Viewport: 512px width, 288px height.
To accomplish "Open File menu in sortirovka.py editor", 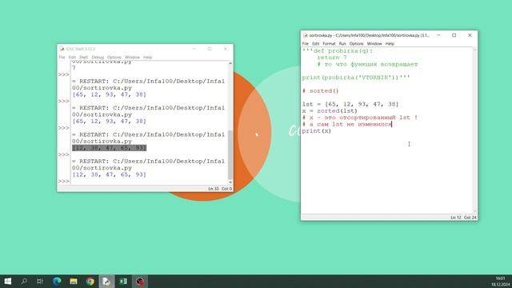I will [306, 44].
